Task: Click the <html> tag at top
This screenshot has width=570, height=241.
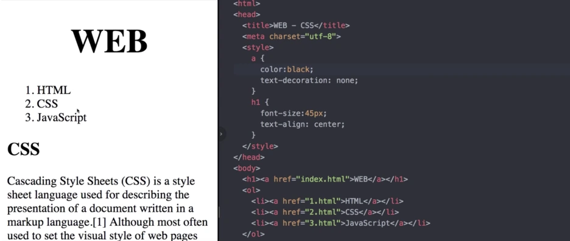Action: pyautogui.click(x=247, y=4)
